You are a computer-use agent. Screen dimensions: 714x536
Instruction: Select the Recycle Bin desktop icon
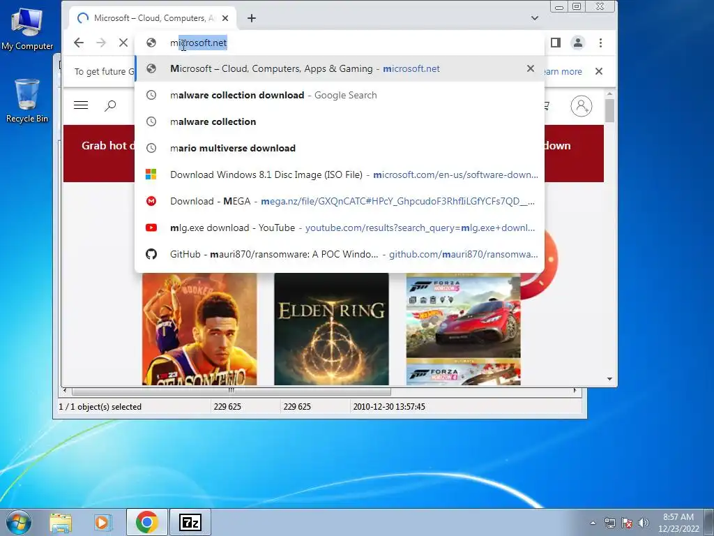coord(27,101)
